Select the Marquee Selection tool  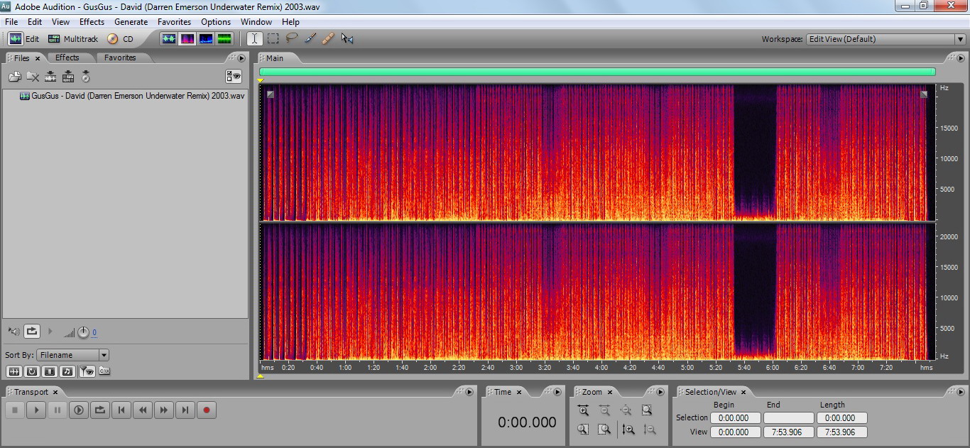(x=273, y=39)
